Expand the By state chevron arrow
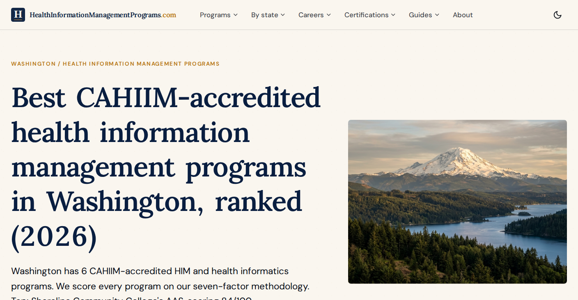This screenshot has height=300, width=578. pos(283,15)
